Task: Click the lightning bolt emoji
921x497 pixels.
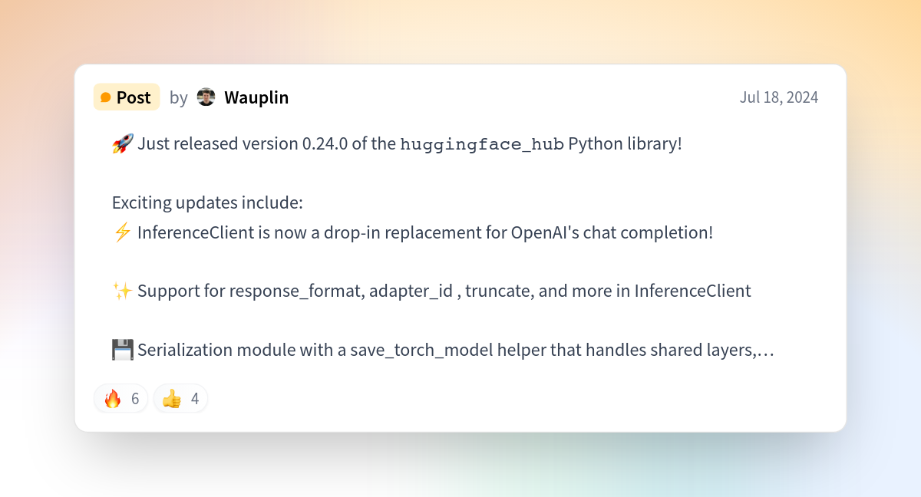Action: (123, 232)
